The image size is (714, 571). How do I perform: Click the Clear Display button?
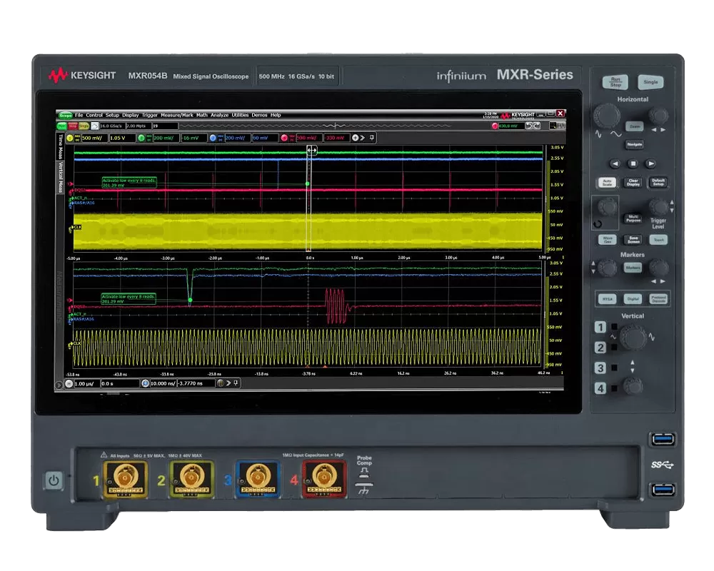pyautogui.click(x=633, y=183)
